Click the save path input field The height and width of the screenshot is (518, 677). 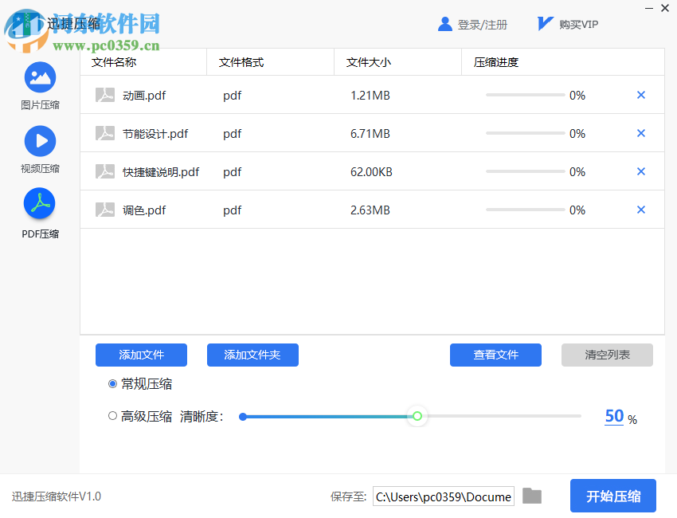pyautogui.click(x=443, y=496)
